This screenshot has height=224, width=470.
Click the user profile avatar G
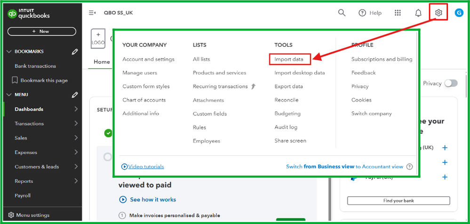(459, 13)
